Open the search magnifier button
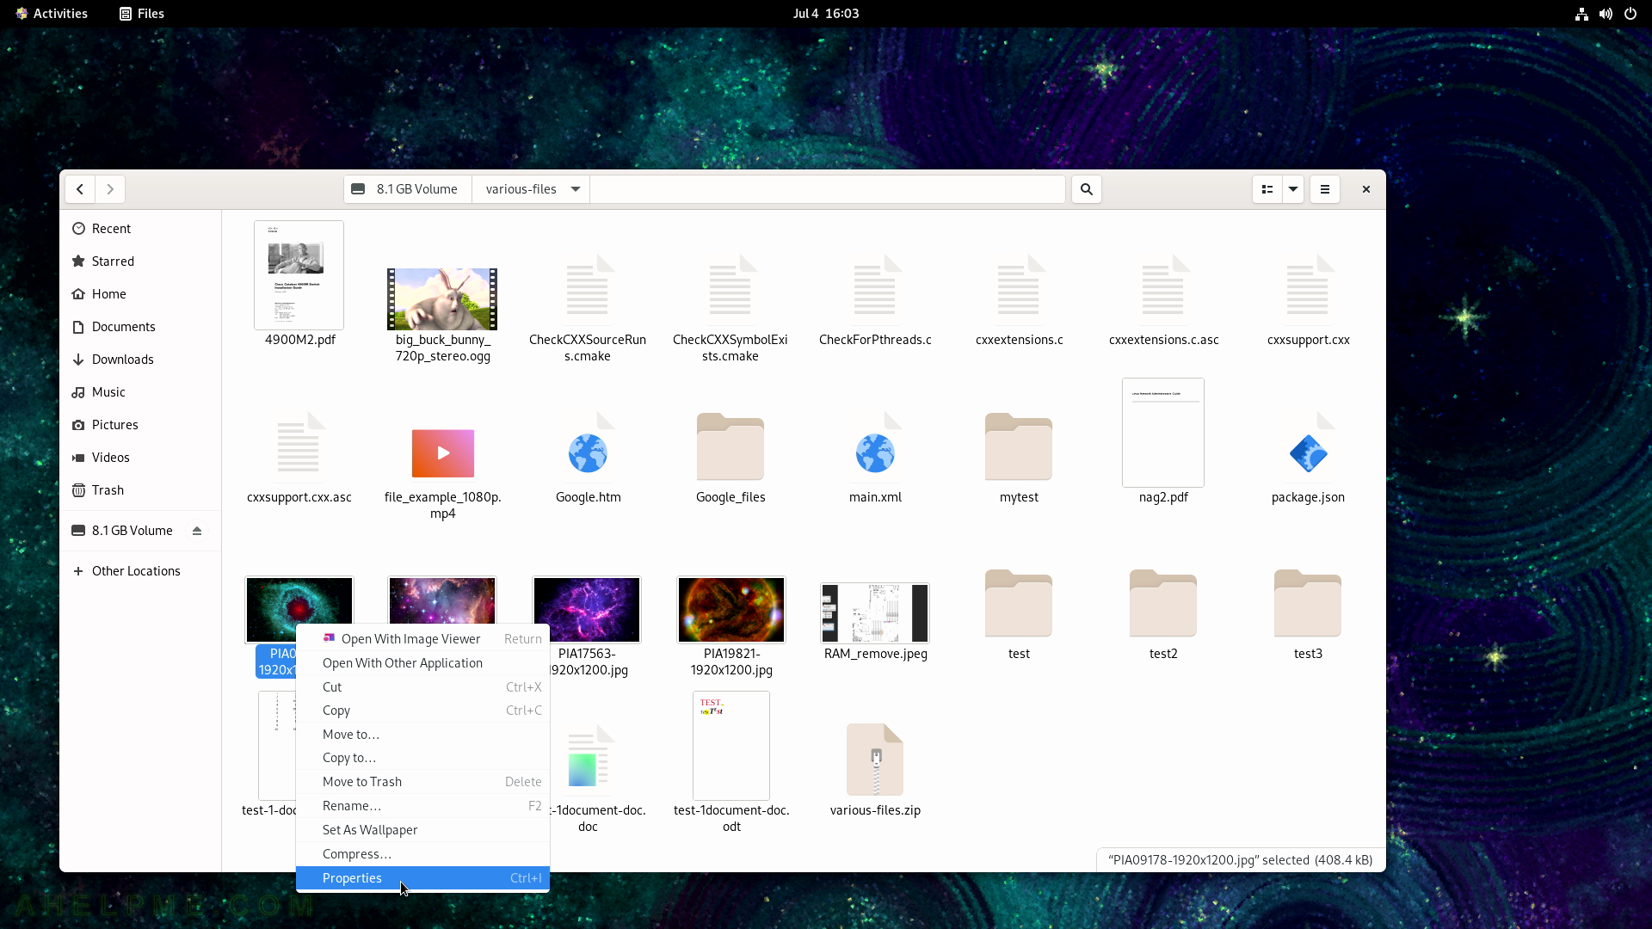The image size is (1652, 929). pos(1087,189)
